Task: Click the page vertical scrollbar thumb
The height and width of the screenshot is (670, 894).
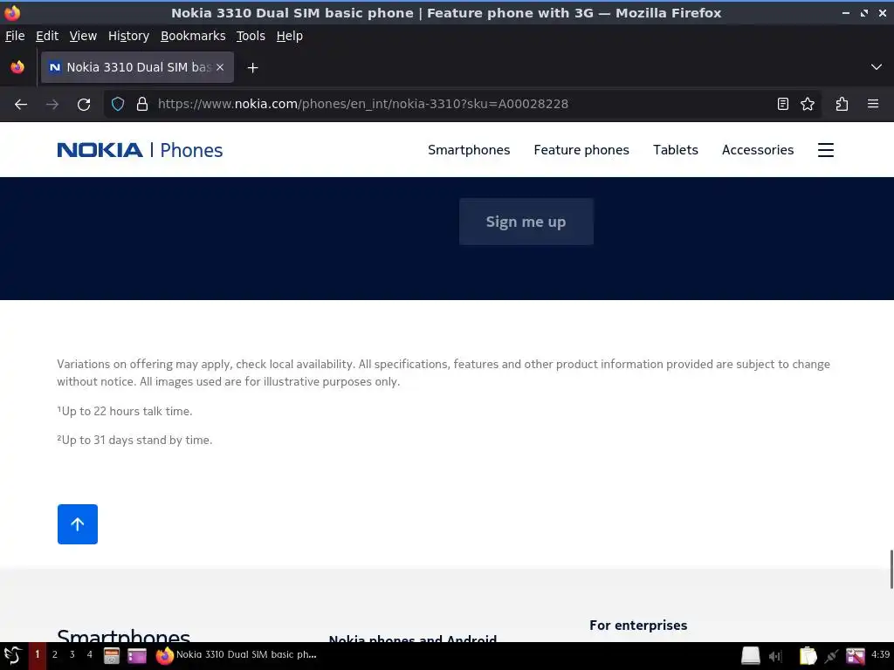Action: pos(891,569)
